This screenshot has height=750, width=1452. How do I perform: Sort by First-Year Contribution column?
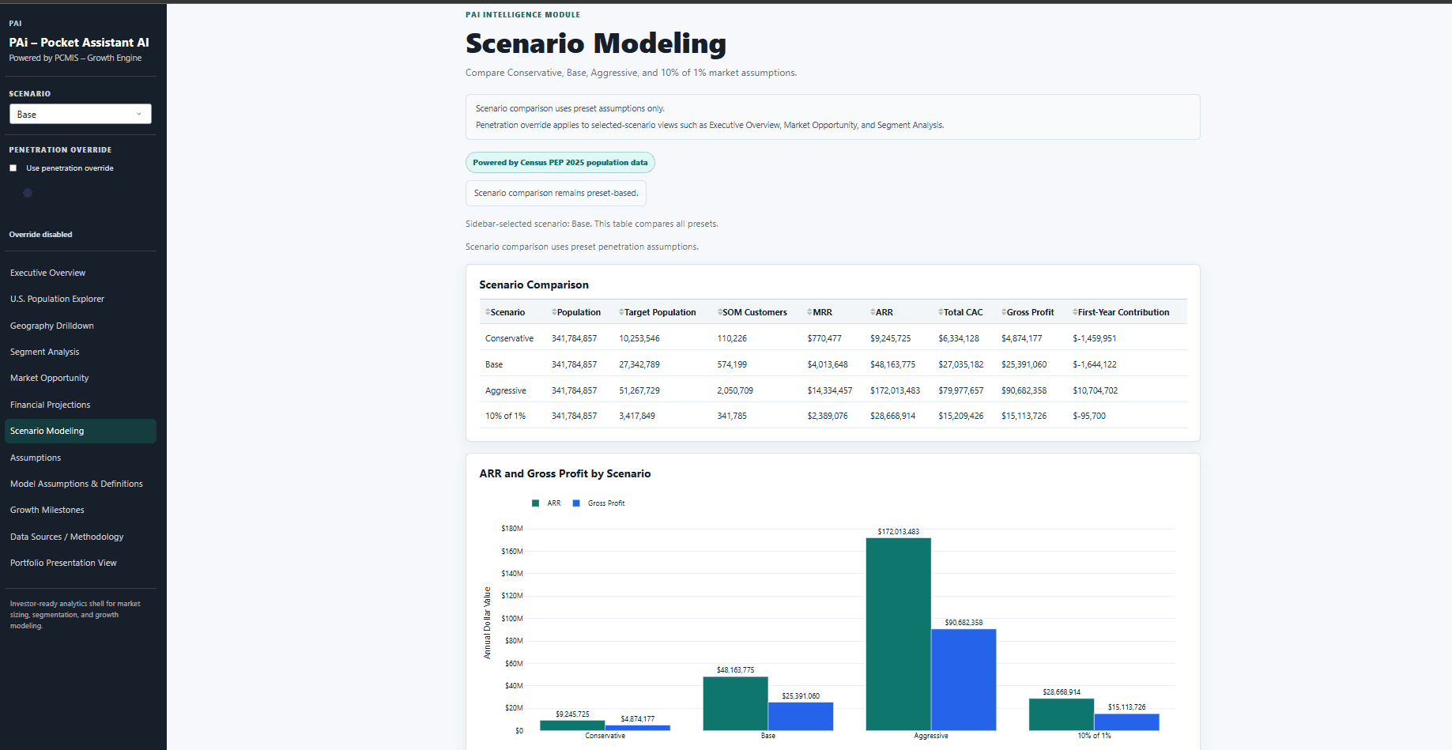click(1121, 312)
